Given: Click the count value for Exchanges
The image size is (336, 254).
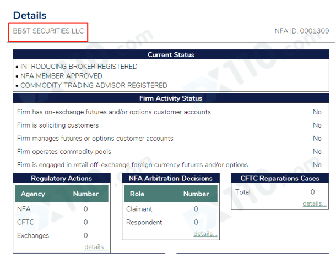Looking at the screenshot, I should click(x=86, y=235).
